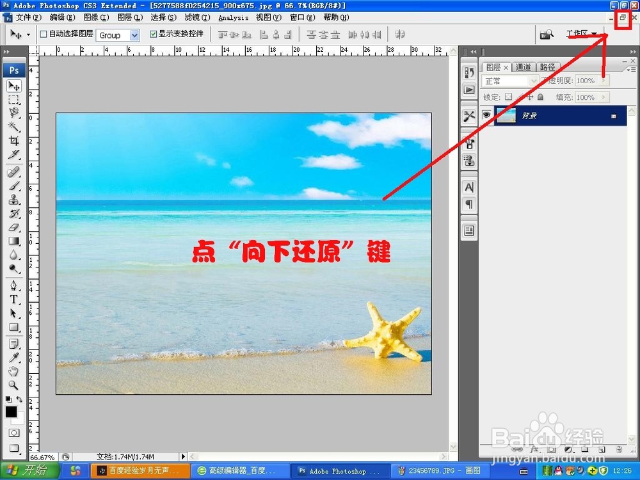Image resolution: width=640 pixels, height=480 pixels.
Task: Select the Hand tool
Action: tap(14, 371)
